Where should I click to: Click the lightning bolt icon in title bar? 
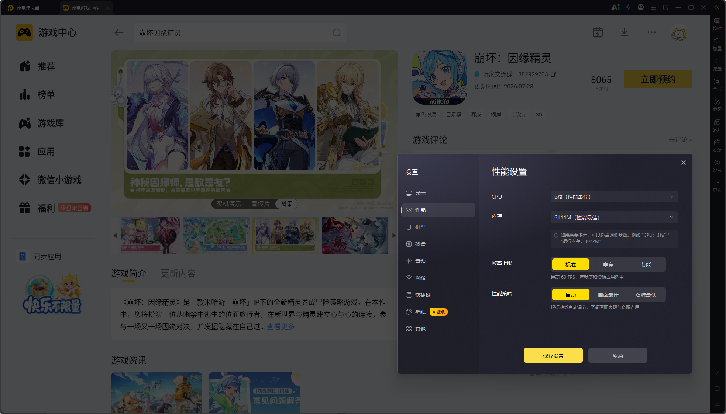628,7
